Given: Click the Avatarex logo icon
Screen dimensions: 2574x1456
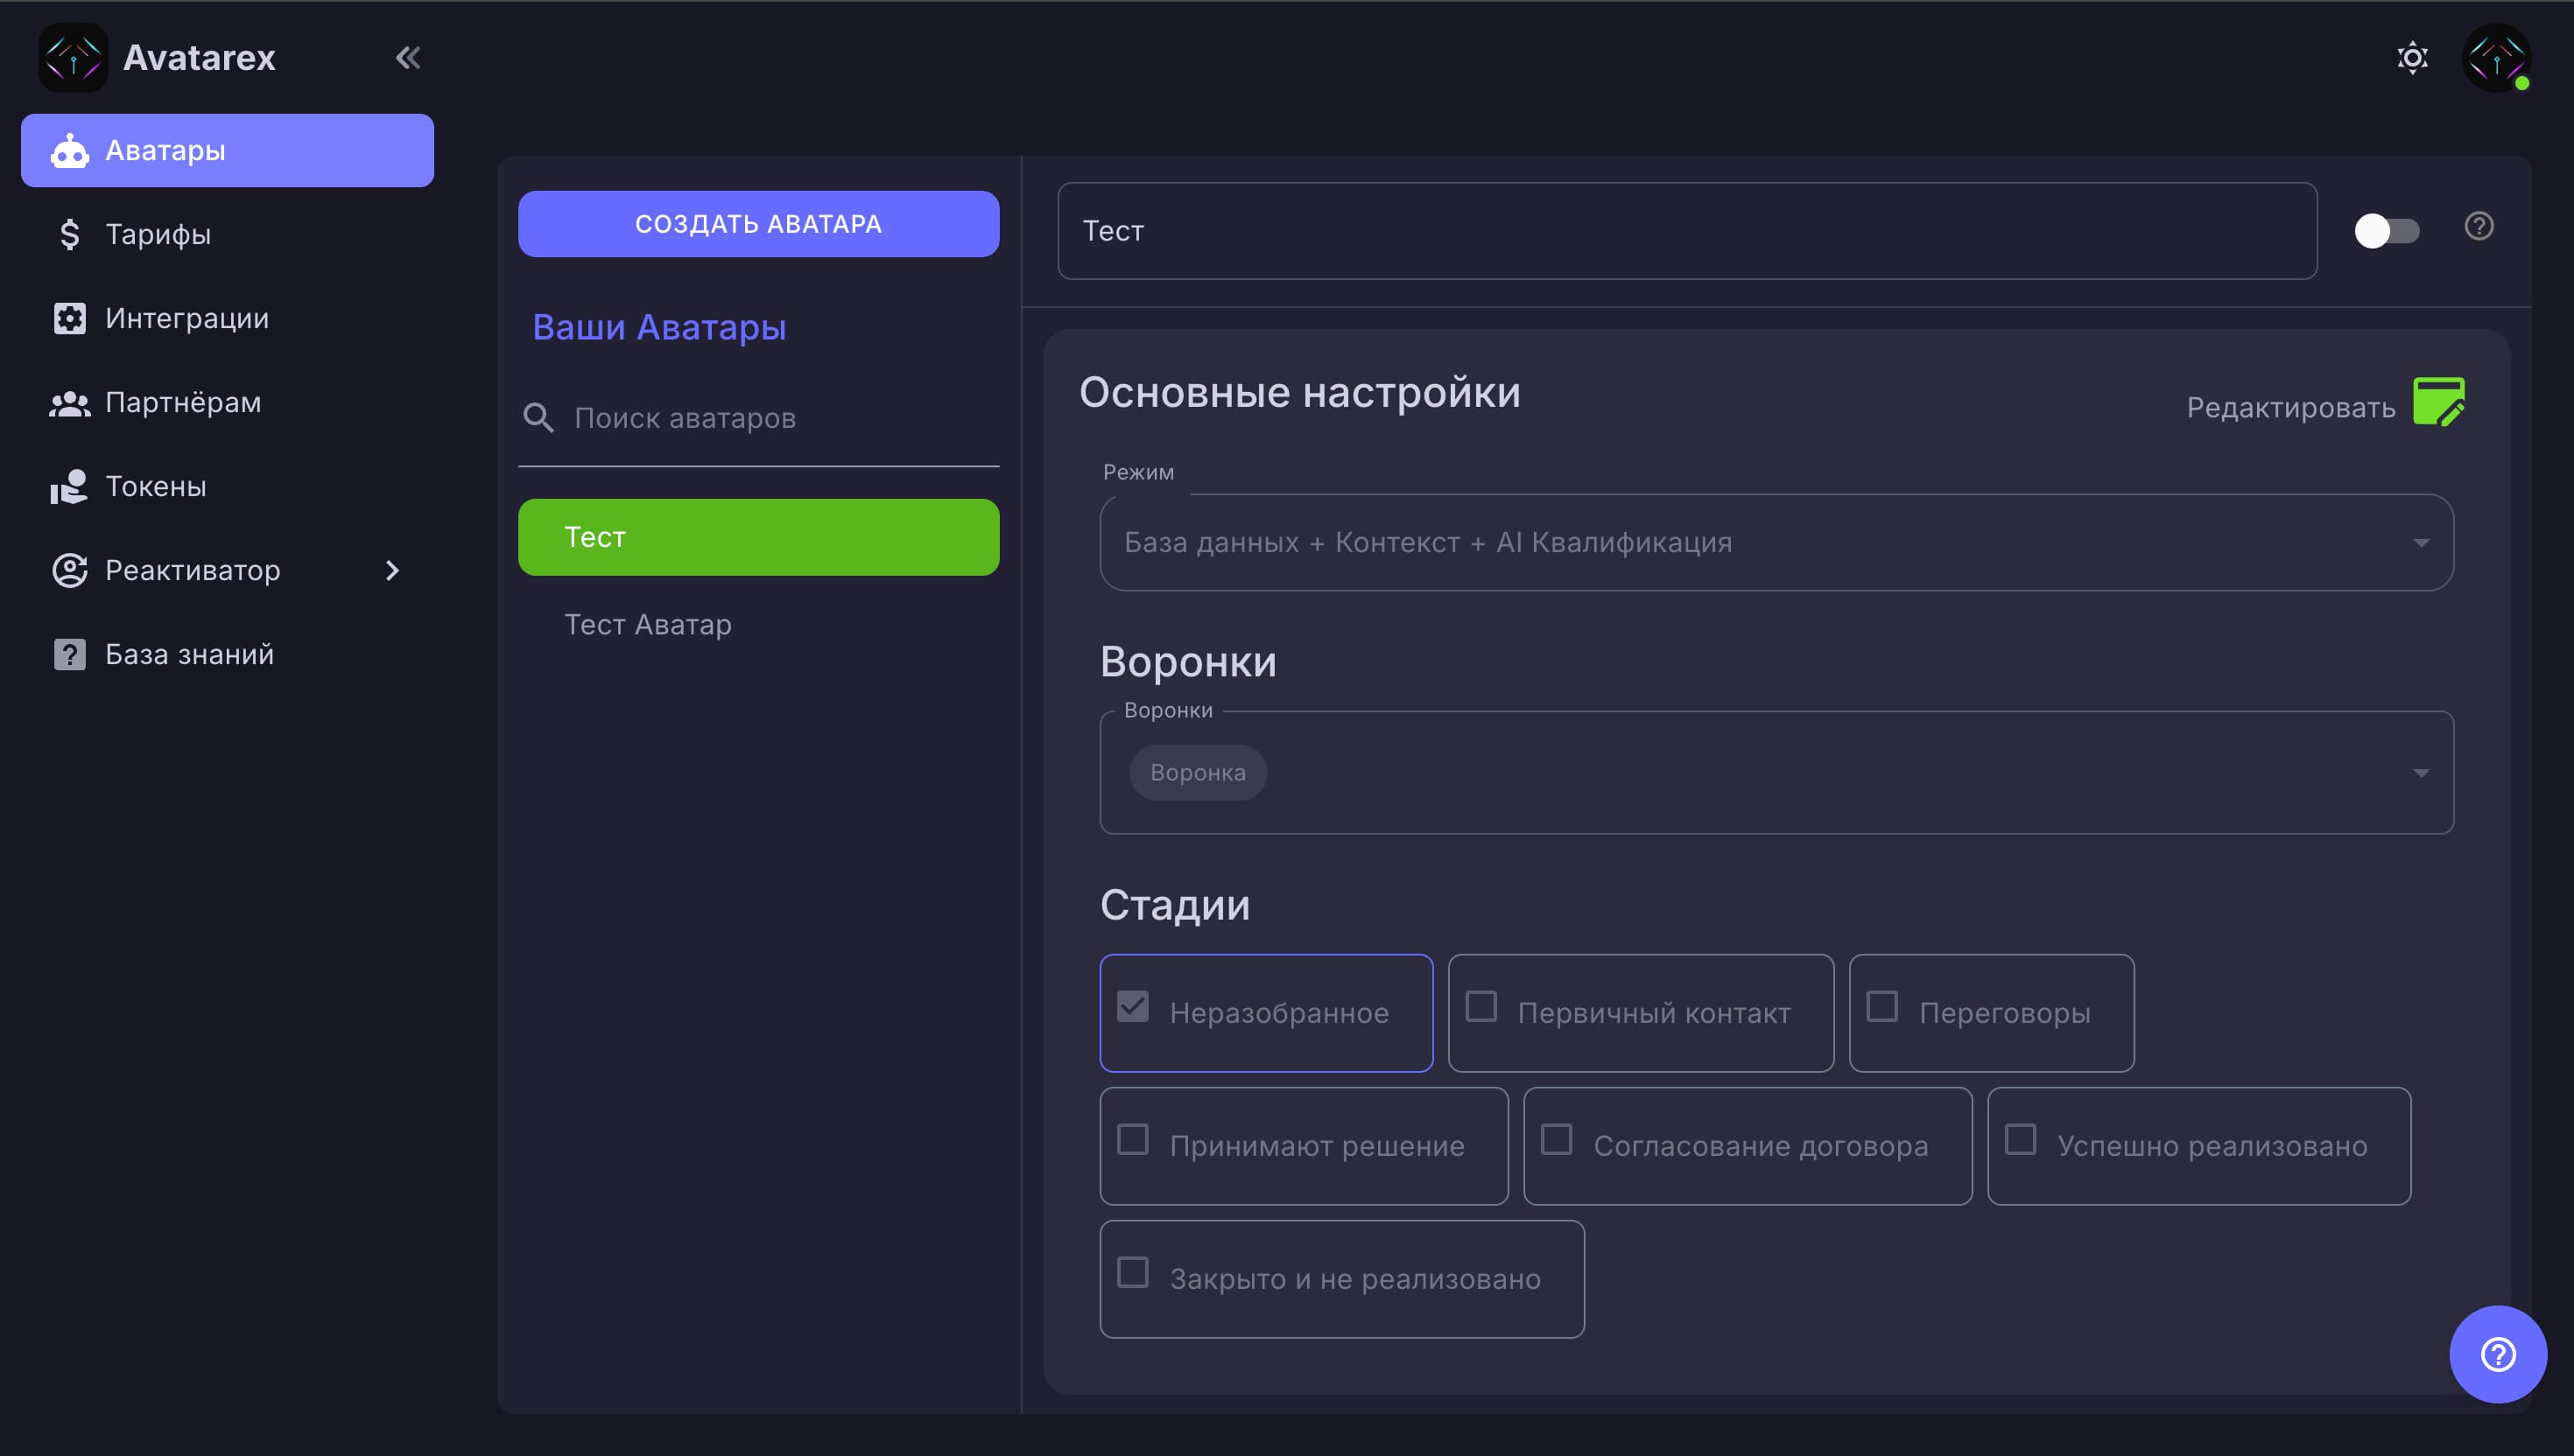Looking at the screenshot, I should [x=71, y=57].
